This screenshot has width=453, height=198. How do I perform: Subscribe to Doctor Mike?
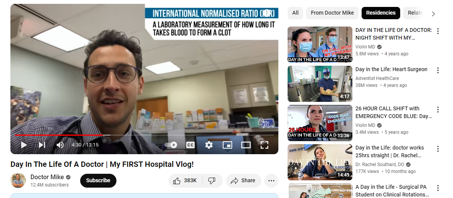[98, 181]
